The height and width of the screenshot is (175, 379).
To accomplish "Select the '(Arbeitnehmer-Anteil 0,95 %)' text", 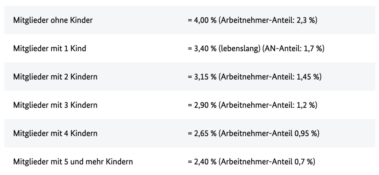I will 269,134.
